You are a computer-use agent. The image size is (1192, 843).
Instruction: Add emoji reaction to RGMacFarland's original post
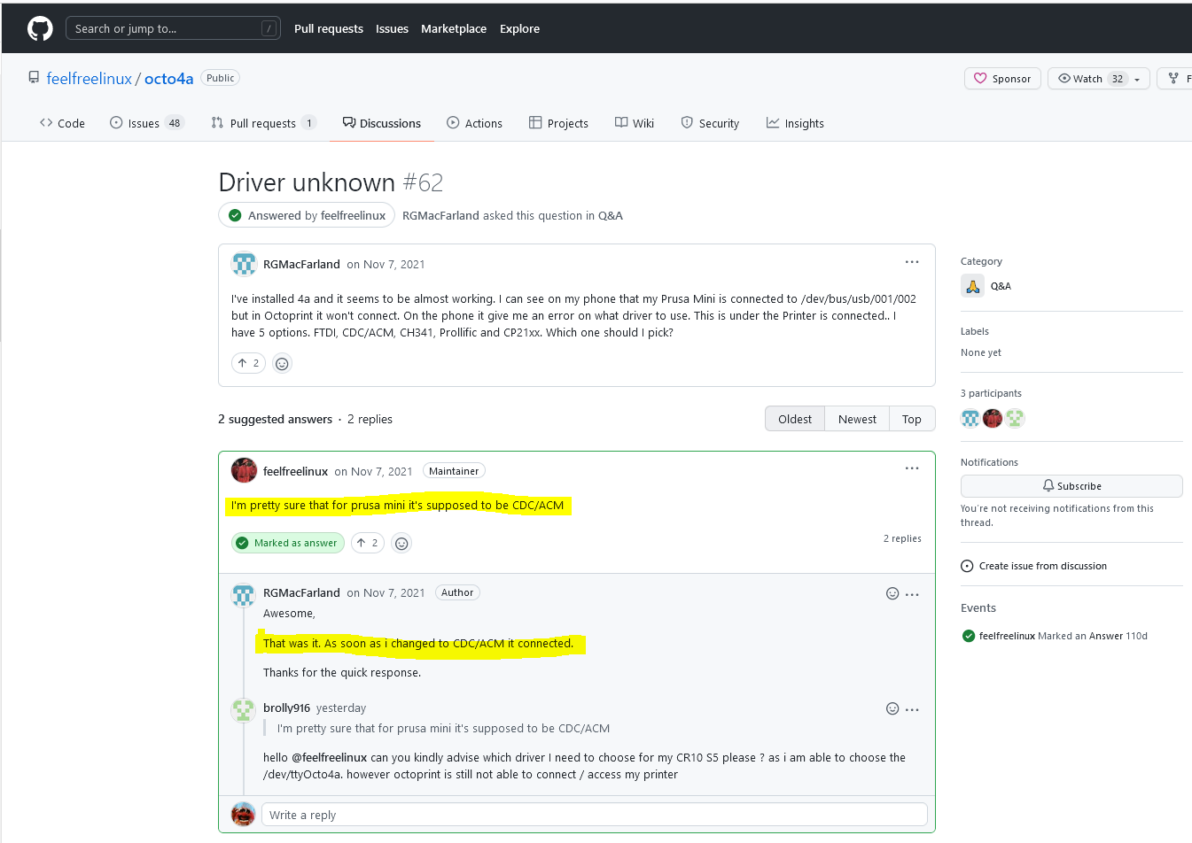click(282, 363)
